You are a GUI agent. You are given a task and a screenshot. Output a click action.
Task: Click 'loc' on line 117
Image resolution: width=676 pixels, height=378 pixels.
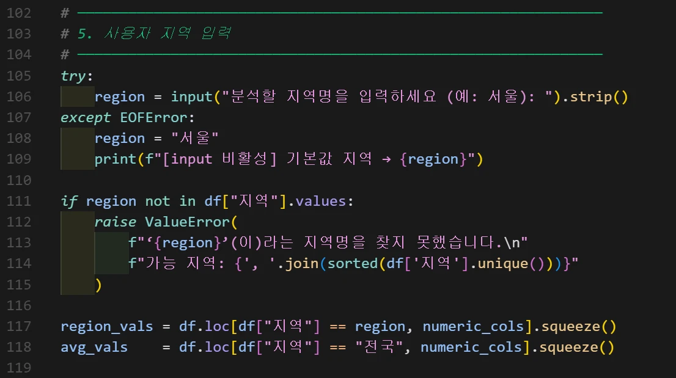[x=218, y=326]
